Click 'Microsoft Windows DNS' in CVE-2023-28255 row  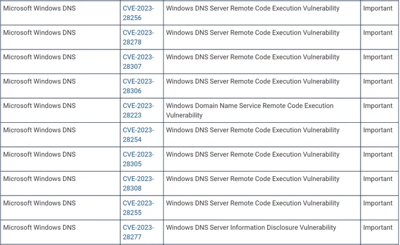pyautogui.click(x=39, y=203)
